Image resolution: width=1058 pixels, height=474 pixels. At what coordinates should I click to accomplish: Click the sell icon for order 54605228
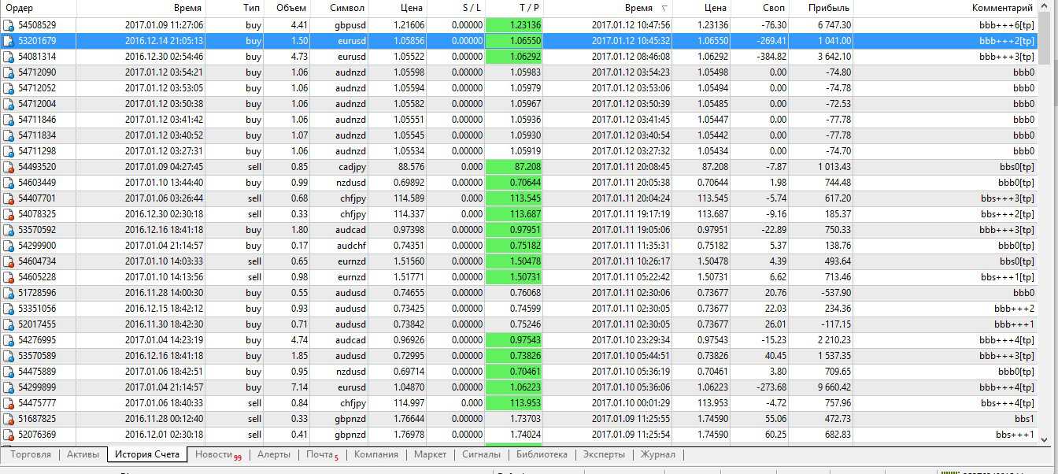coord(9,277)
